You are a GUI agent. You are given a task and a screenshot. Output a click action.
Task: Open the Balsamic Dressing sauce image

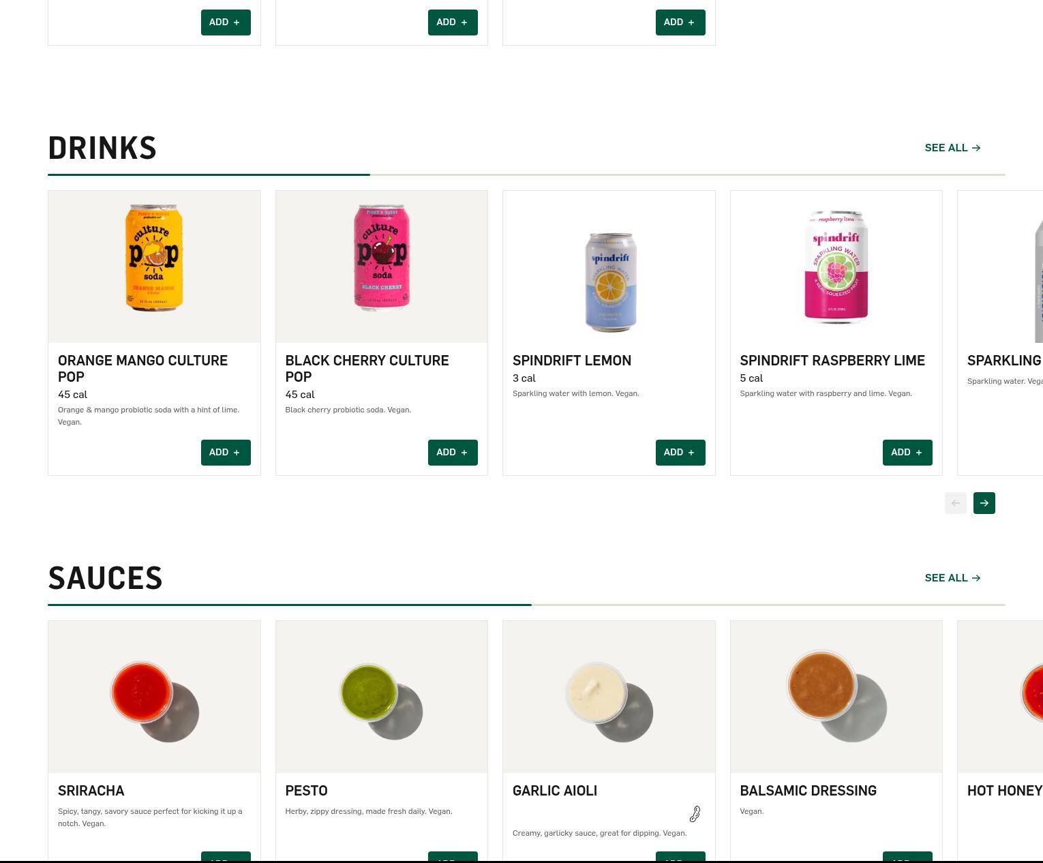point(836,697)
